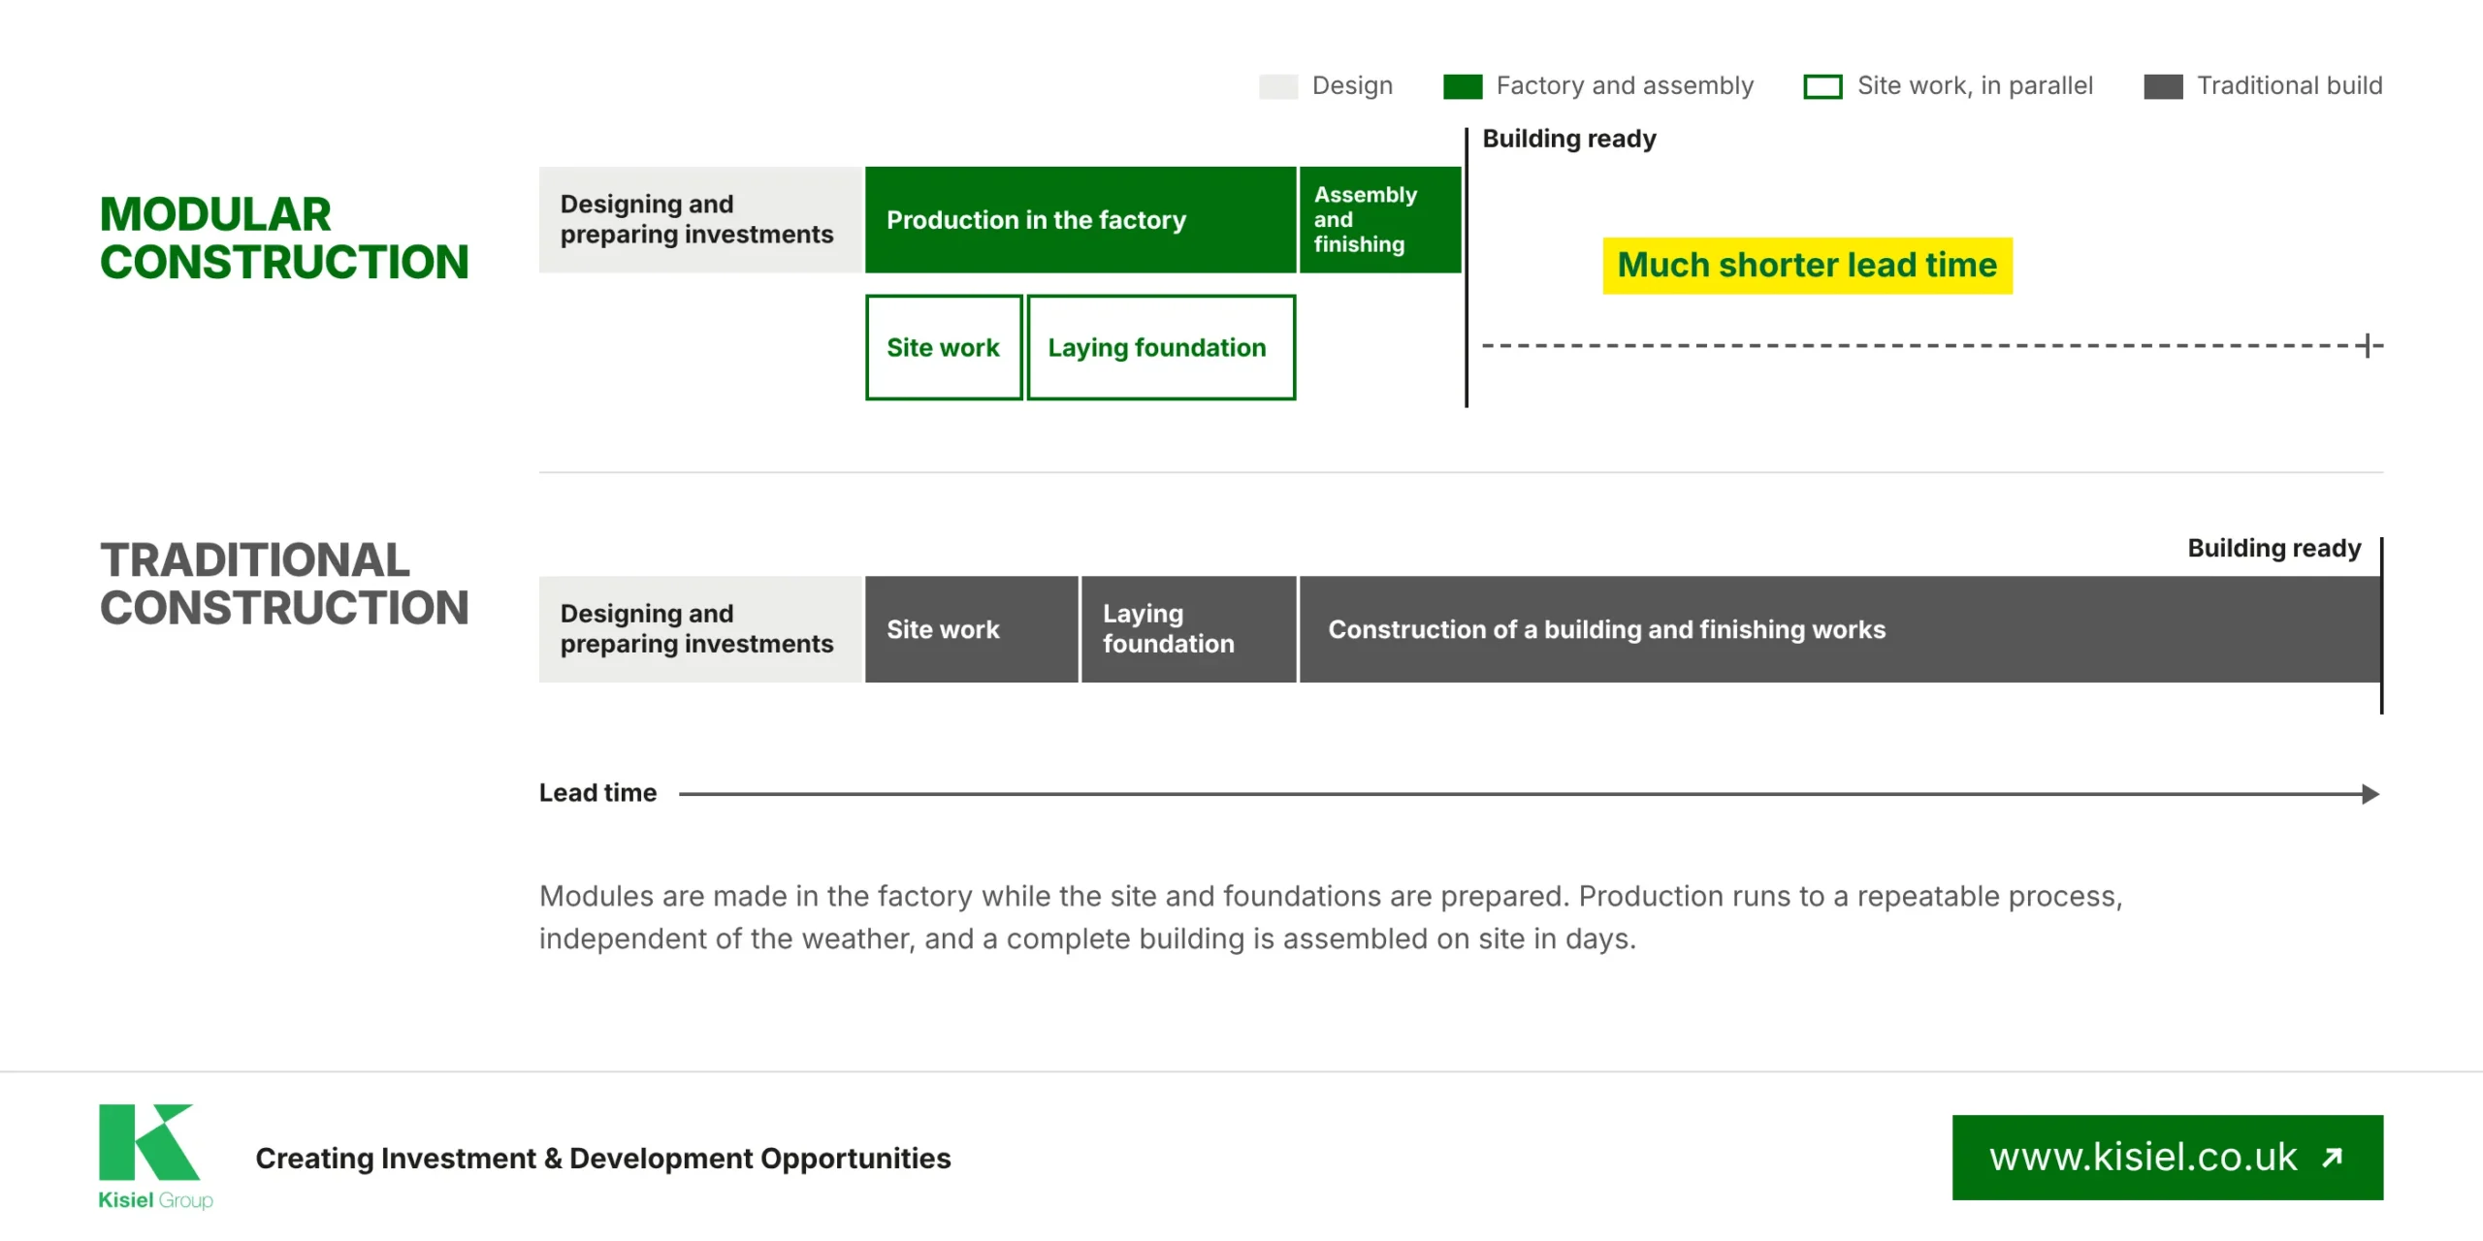Image resolution: width=2483 pixels, height=1241 pixels.
Task: Click the modular Designing and preparing investments block
Action: [x=700, y=220]
